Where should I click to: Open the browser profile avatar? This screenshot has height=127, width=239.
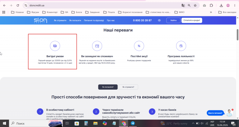(x=228, y=6)
